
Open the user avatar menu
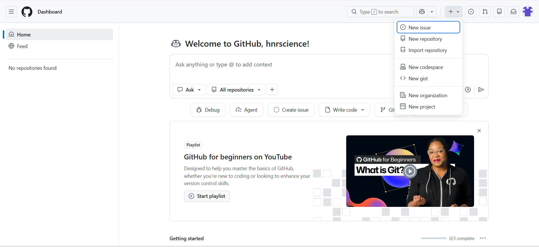(528, 12)
